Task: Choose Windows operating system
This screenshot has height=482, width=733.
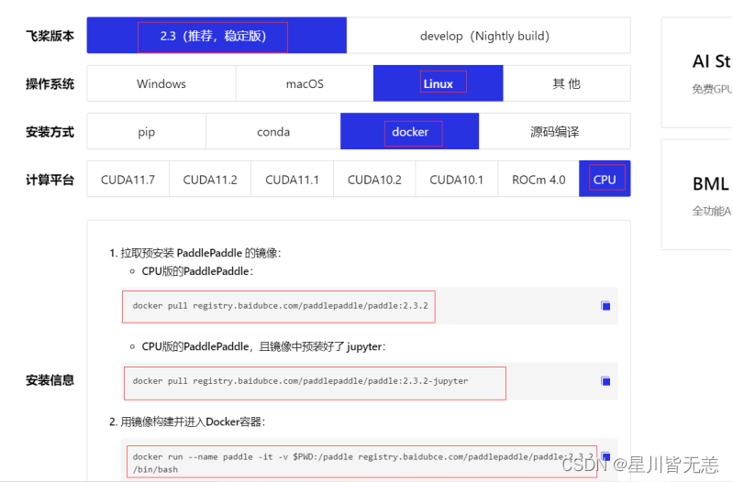Action: [x=161, y=83]
